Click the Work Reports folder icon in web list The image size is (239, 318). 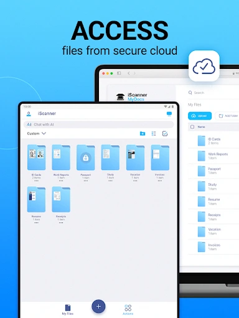coord(201,156)
